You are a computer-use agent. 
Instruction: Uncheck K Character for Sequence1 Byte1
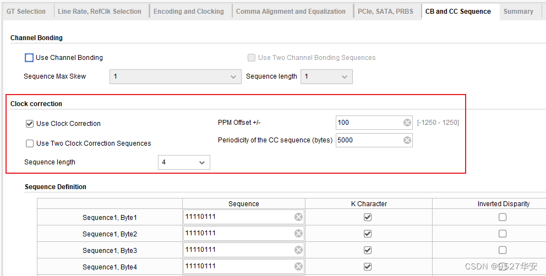368,217
